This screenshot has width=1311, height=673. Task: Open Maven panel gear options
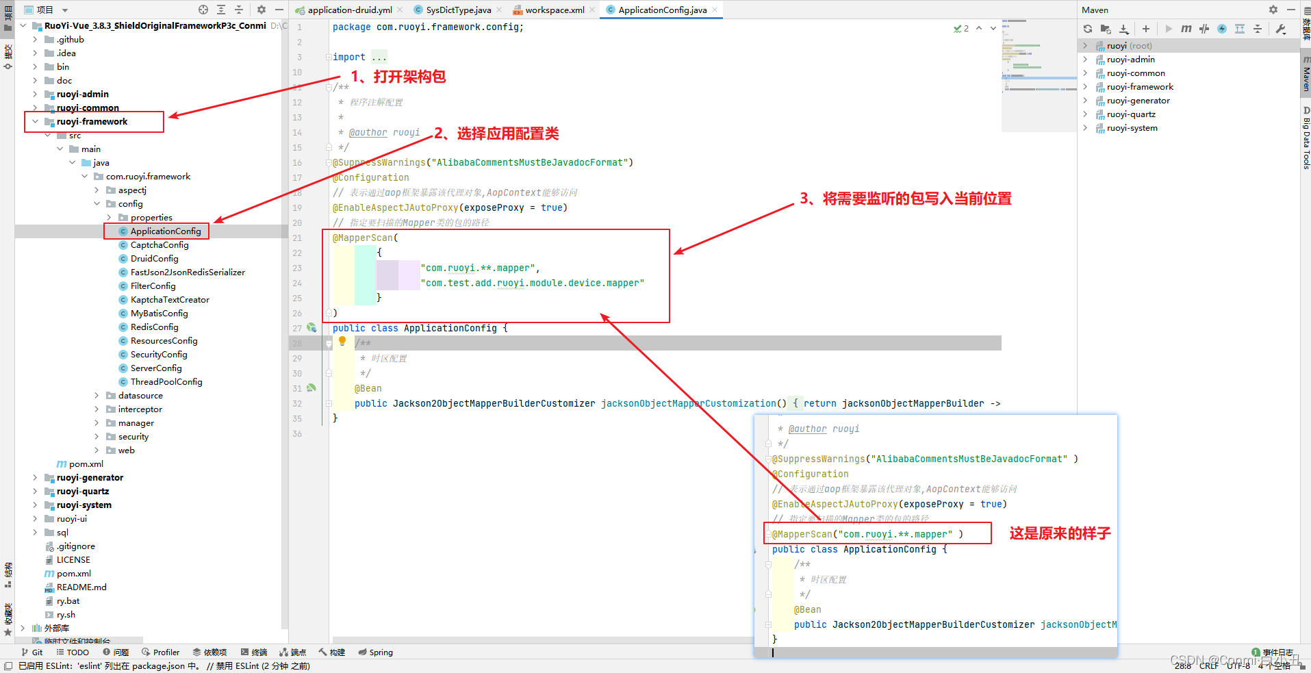click(x=1273, y=10)
